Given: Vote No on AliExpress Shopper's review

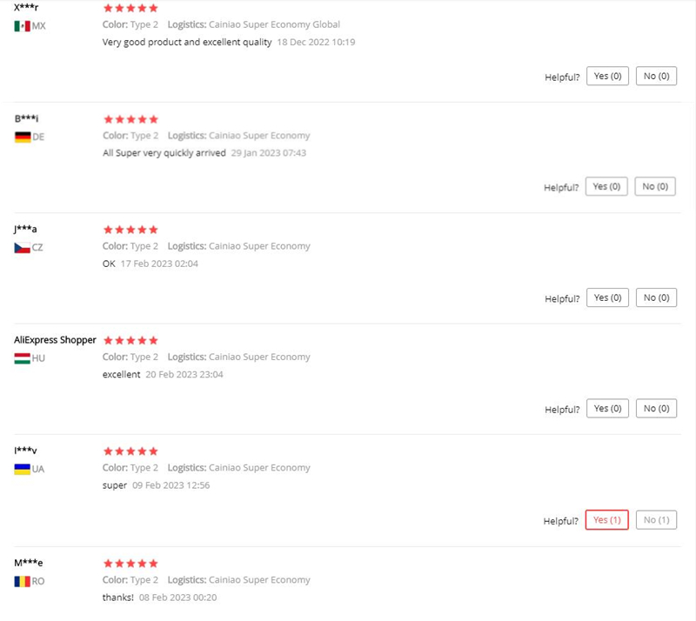Looking at the screenshot, I should (x=656, y=409).
